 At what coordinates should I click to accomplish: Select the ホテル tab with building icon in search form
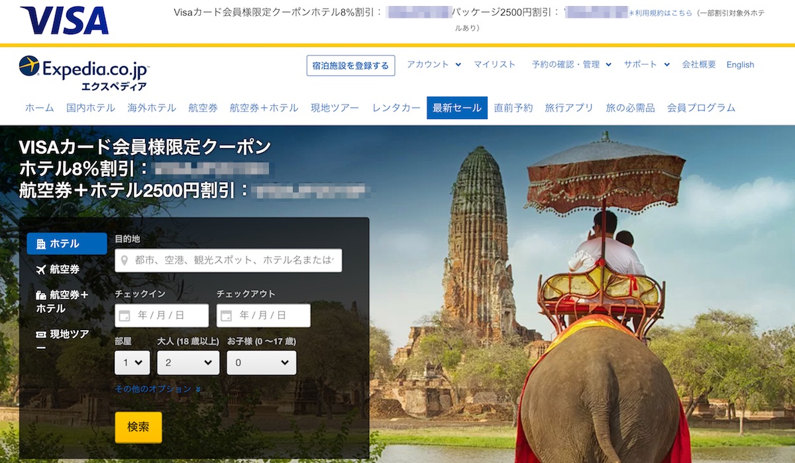click(66, 243)
